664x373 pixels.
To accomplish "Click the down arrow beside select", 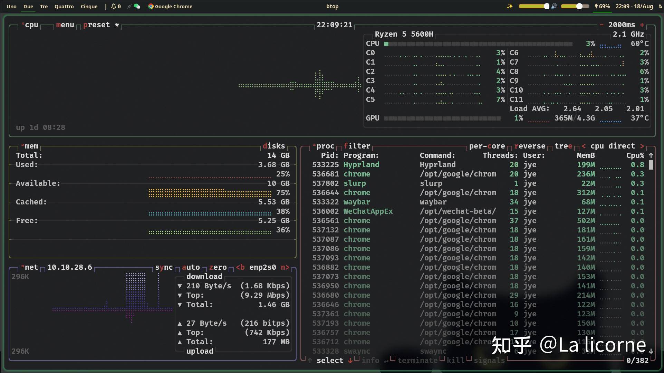I will (x=350, y=361).
